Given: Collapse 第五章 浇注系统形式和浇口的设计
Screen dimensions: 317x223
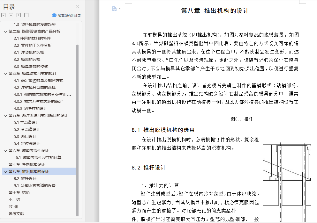Looking at the screenshot, I should [x=5, y=116].
